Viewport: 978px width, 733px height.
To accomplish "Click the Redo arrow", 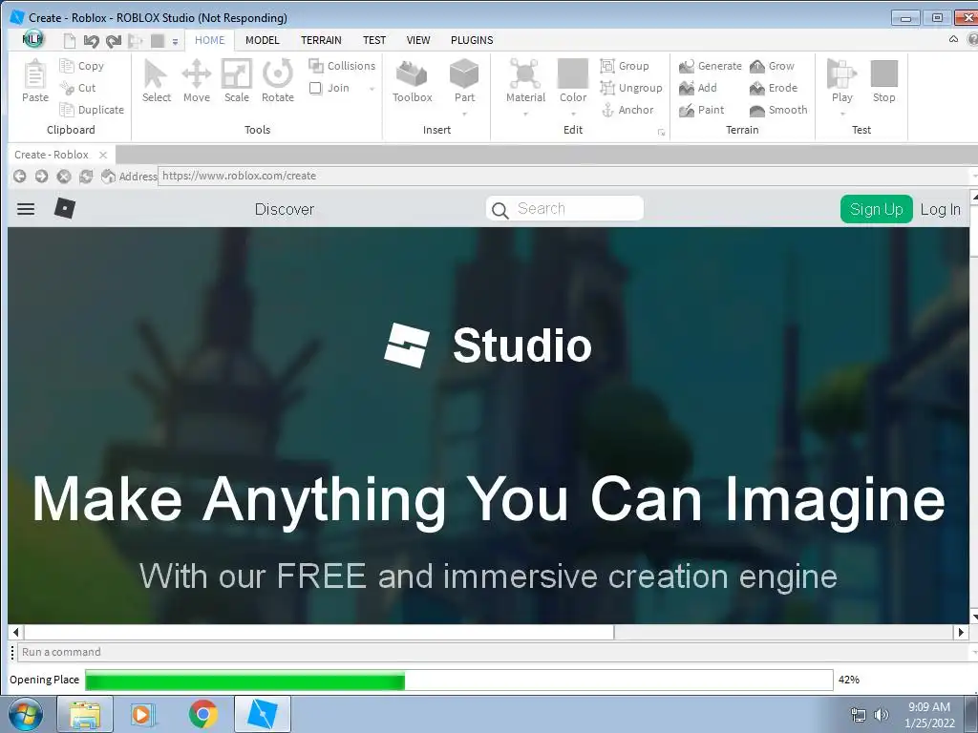I will 114,41.
